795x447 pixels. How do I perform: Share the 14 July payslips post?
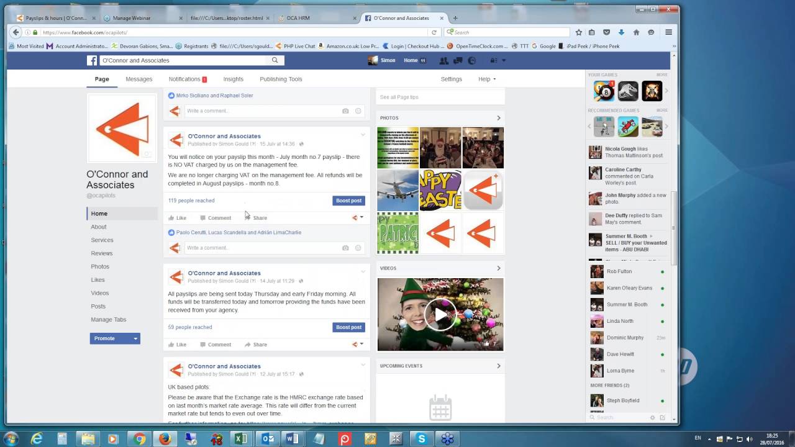[256, 345]
